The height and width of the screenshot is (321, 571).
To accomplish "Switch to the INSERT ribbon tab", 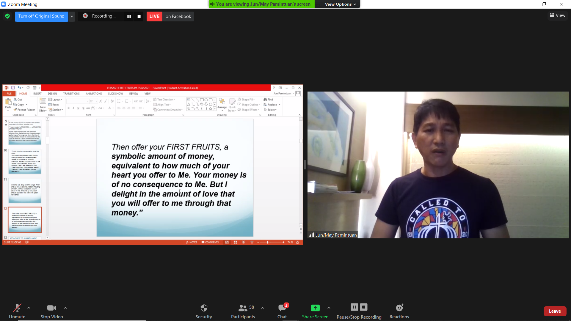I will tap(37, 94).
